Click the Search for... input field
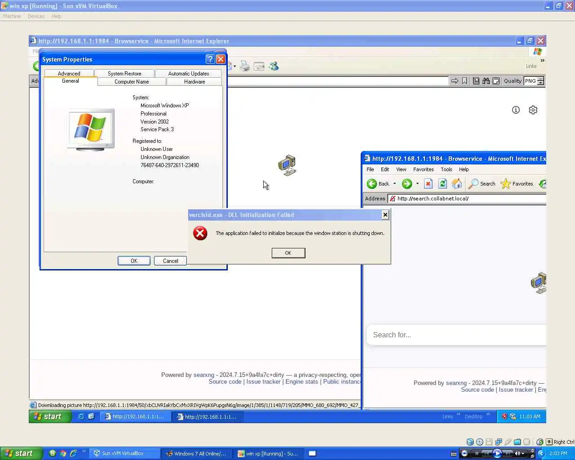This screenshot has height=460, width=575. [456, 335]
